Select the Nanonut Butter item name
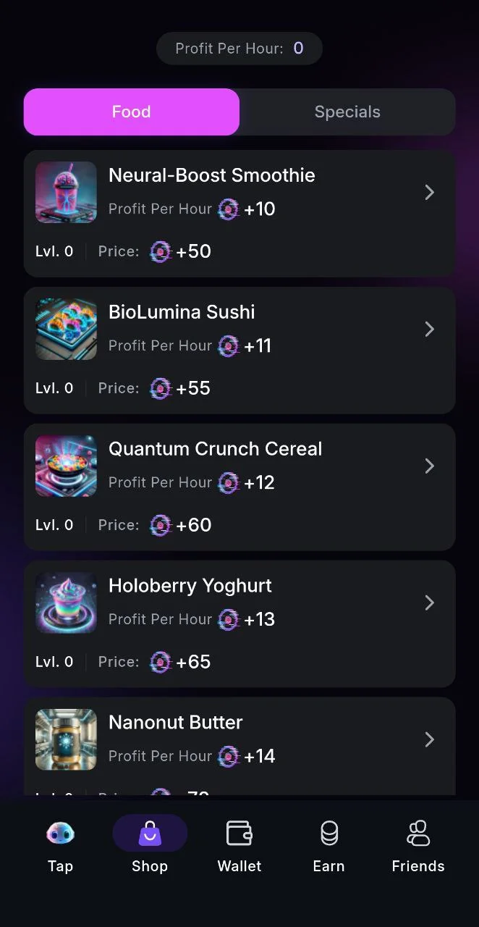 coord(176,723)
